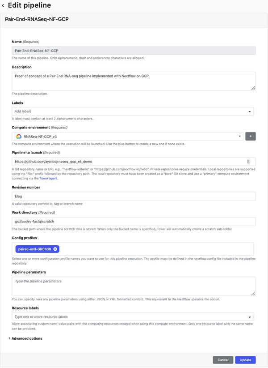This screenshot has width=268, height=368.
Task: Click the document icon in Pipeline to launch field
Action: (x=248, y=161)
